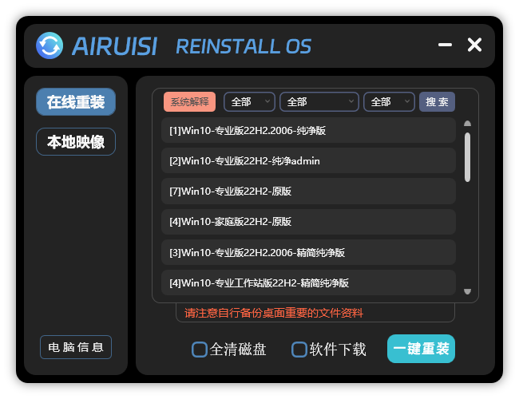Click the system list scrollbar thumb
Viewport: 519px width, 399px height.
click(x=467, y=157)
